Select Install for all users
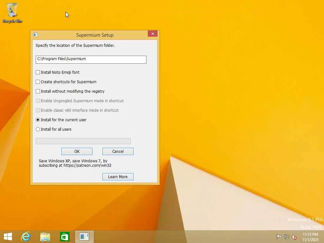324x243 pixels. [38, 129]
